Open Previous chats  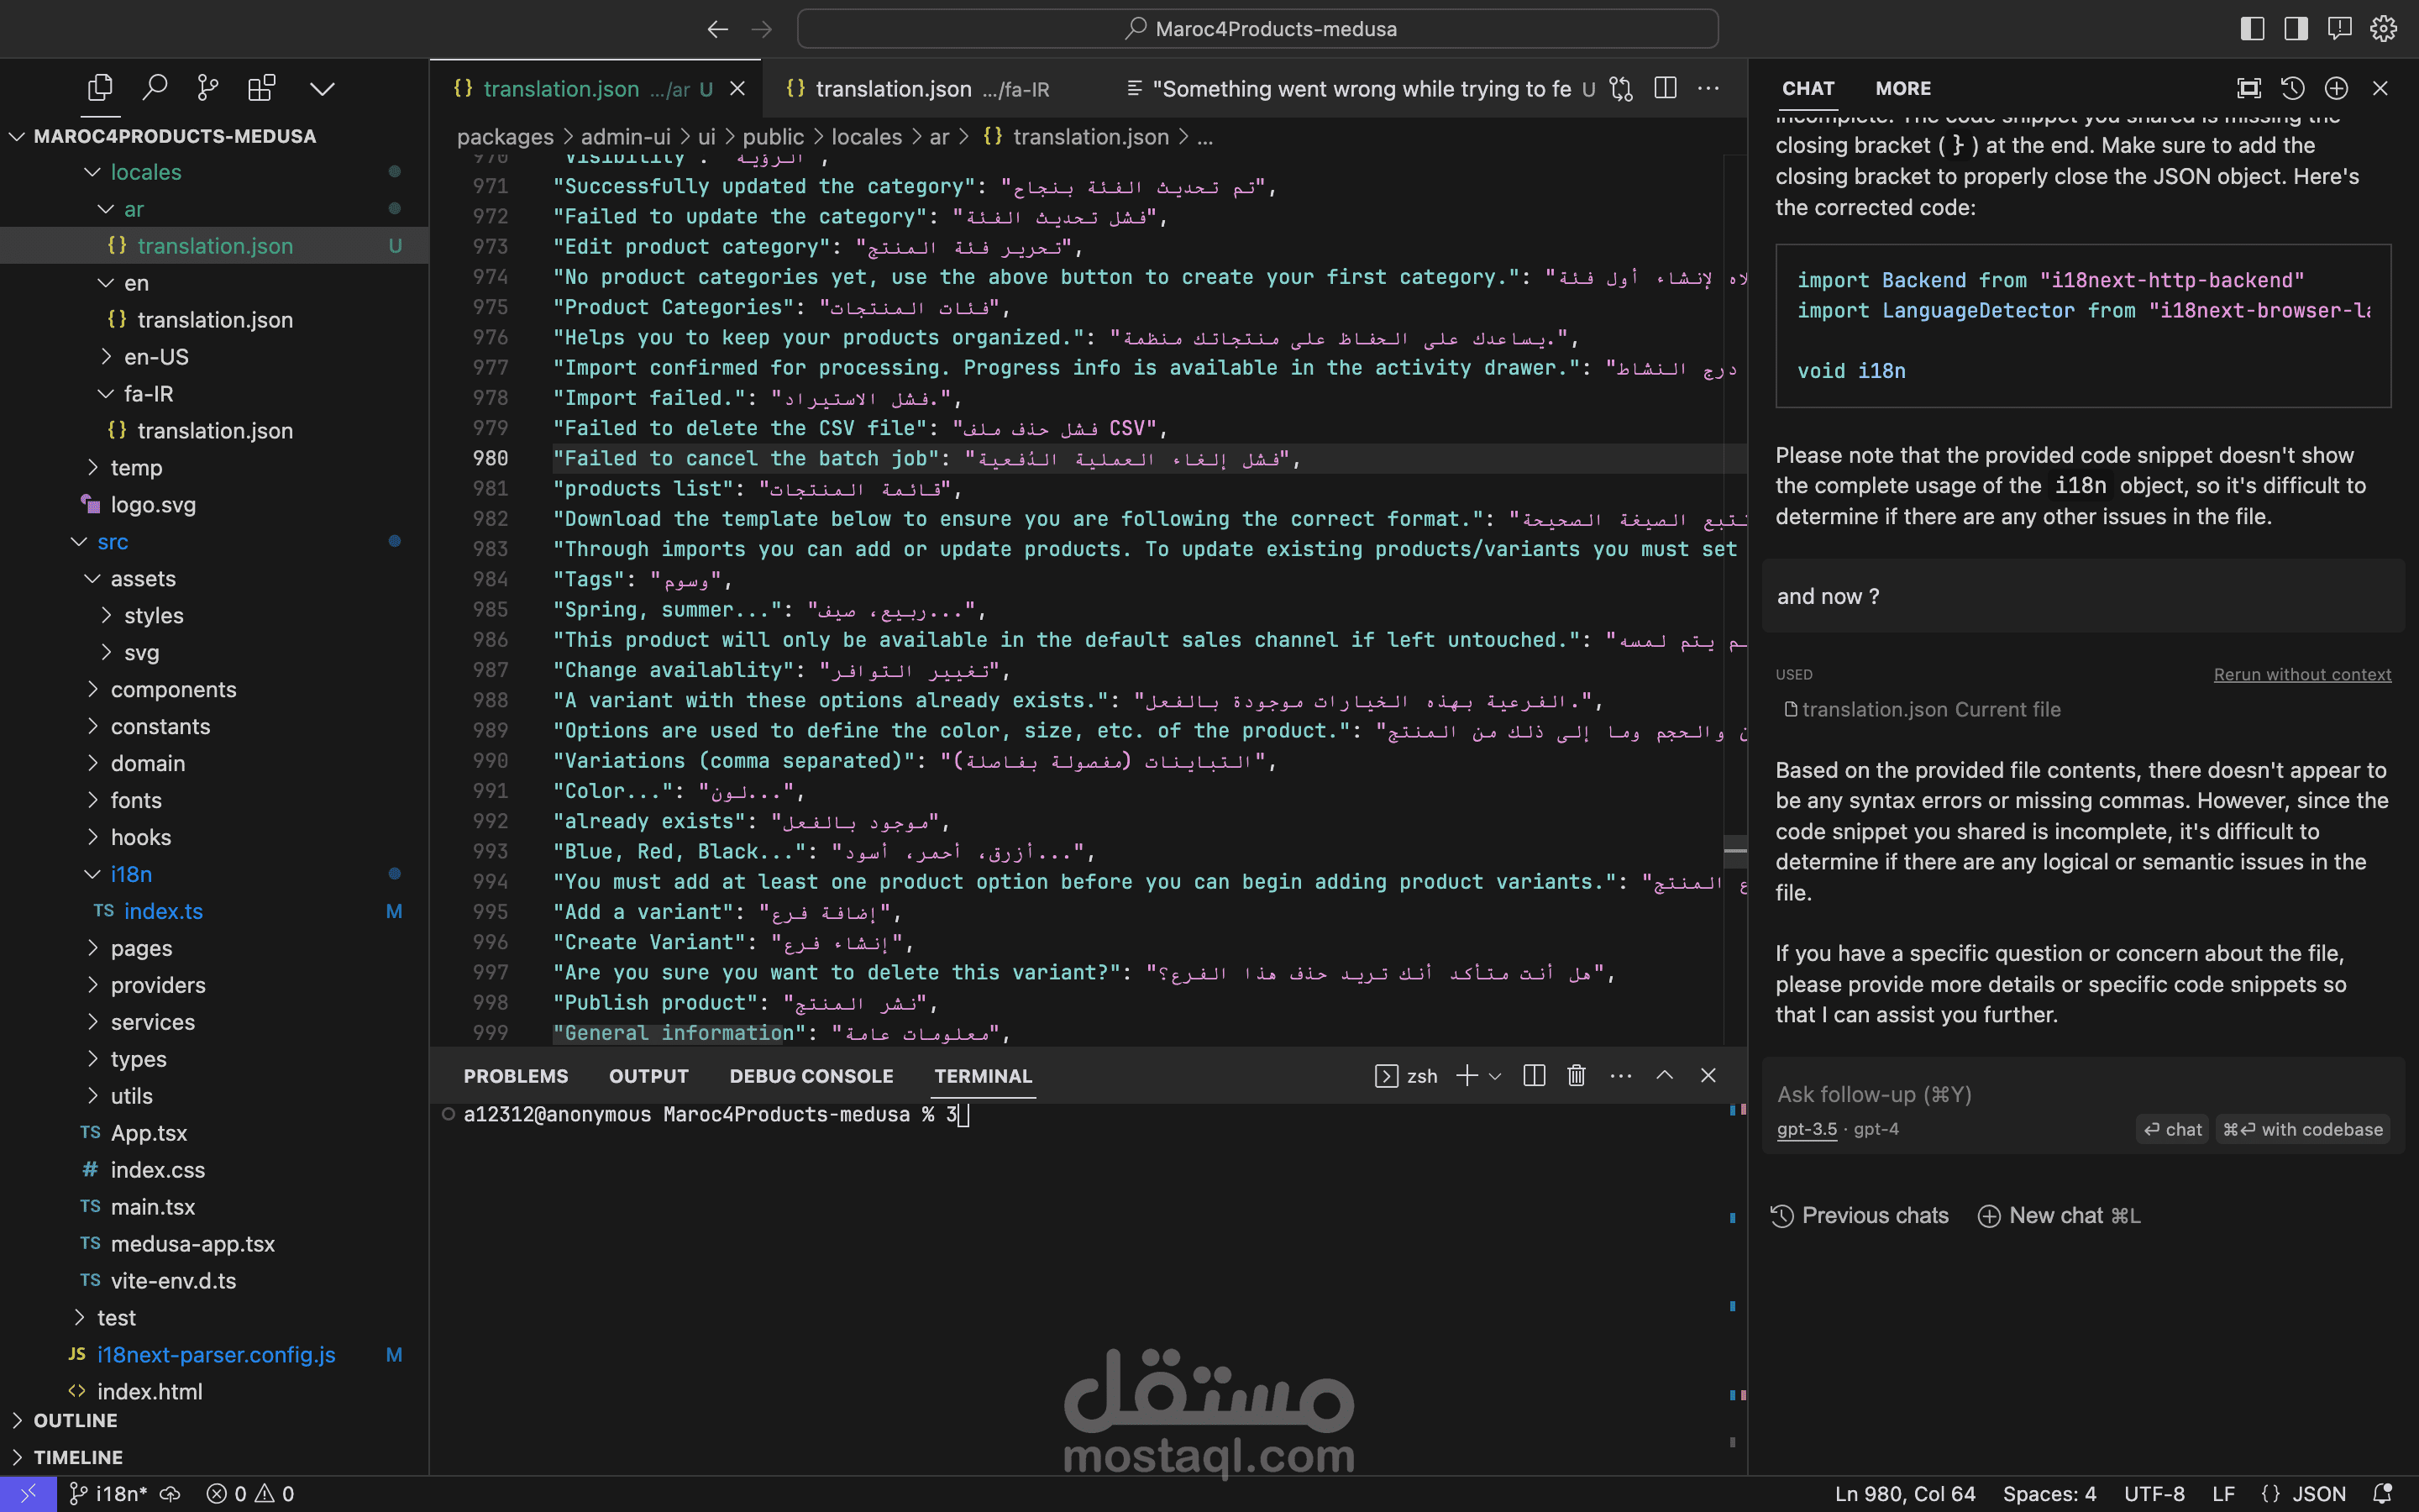coord(1860,1216)
